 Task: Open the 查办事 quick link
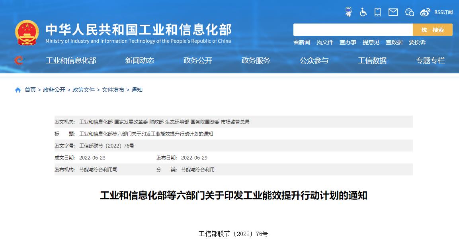tap(348, 42)
